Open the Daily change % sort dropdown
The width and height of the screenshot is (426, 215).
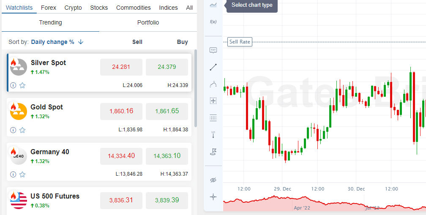point(52,42)
